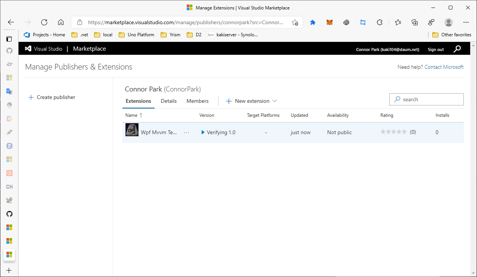The height and width of the screenshot is (277, 477).
Task: Click the gray round extension icon
Action: click(x=346, y=22)
